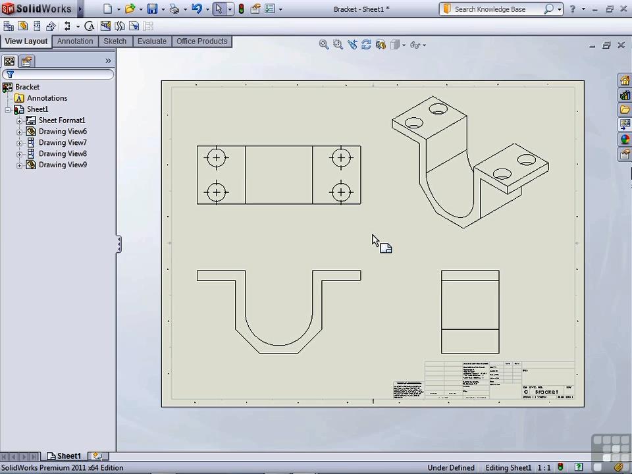Select the Projected View tool

(37, 26)
